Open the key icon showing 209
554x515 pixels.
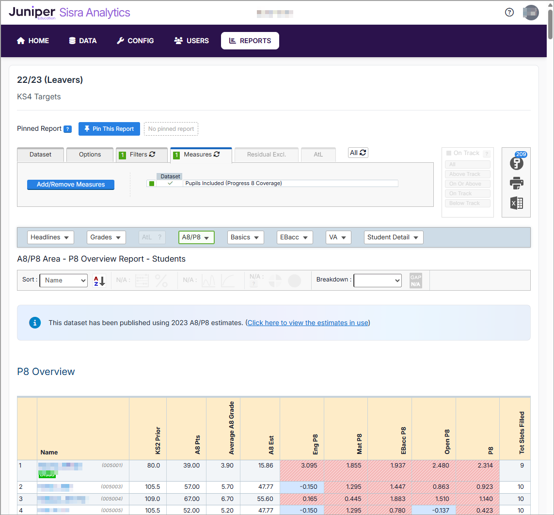[x=516, y=163]
